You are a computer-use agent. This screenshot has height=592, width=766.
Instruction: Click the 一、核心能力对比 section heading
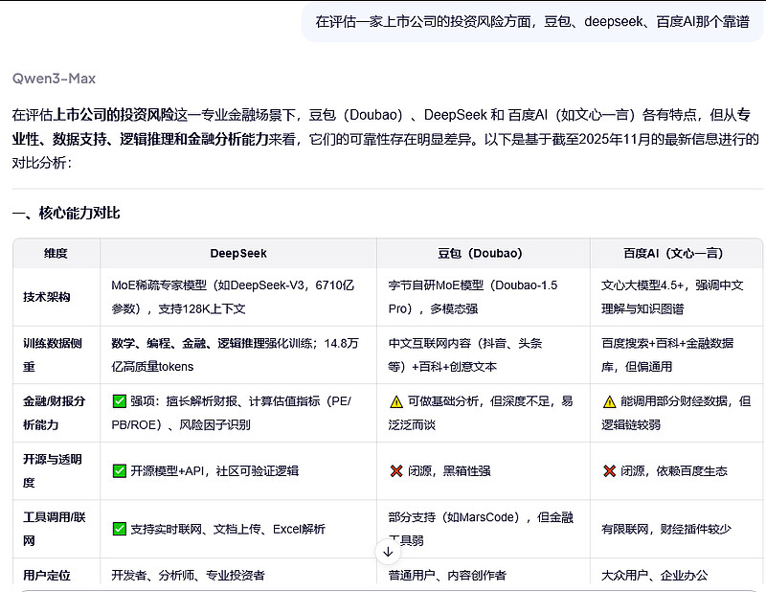click(66, 214)
